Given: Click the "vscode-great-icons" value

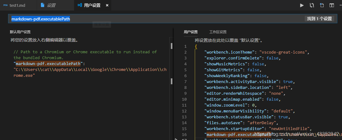Looking at the screenshot, I should pyautogui.click(x=283, y=52).
